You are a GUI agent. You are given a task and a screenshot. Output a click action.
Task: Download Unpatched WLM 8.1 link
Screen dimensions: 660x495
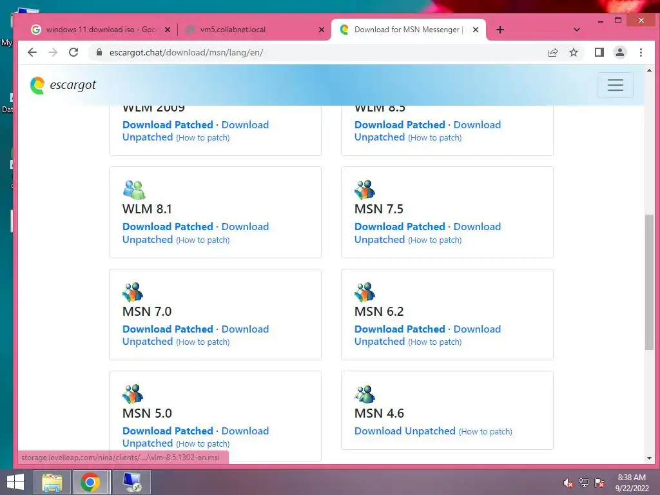(245, 226)
